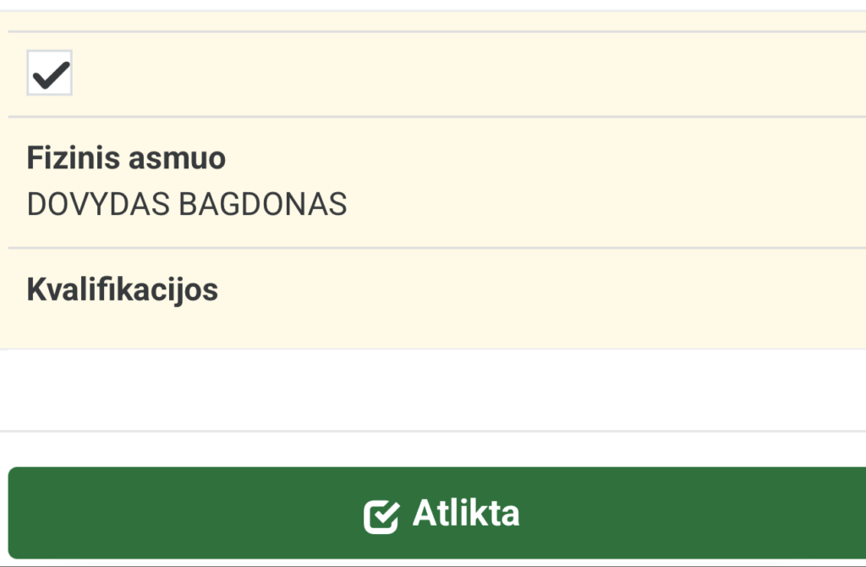
Task: Click the done icon beside Atlikta
Action: pyautogui.click(x=381, y=515)
